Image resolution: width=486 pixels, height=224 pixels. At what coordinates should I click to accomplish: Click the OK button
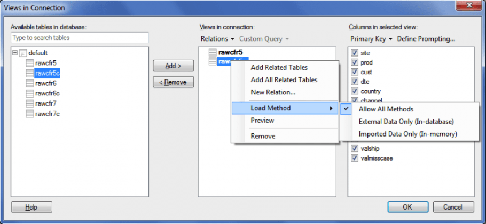click(407, 207)
